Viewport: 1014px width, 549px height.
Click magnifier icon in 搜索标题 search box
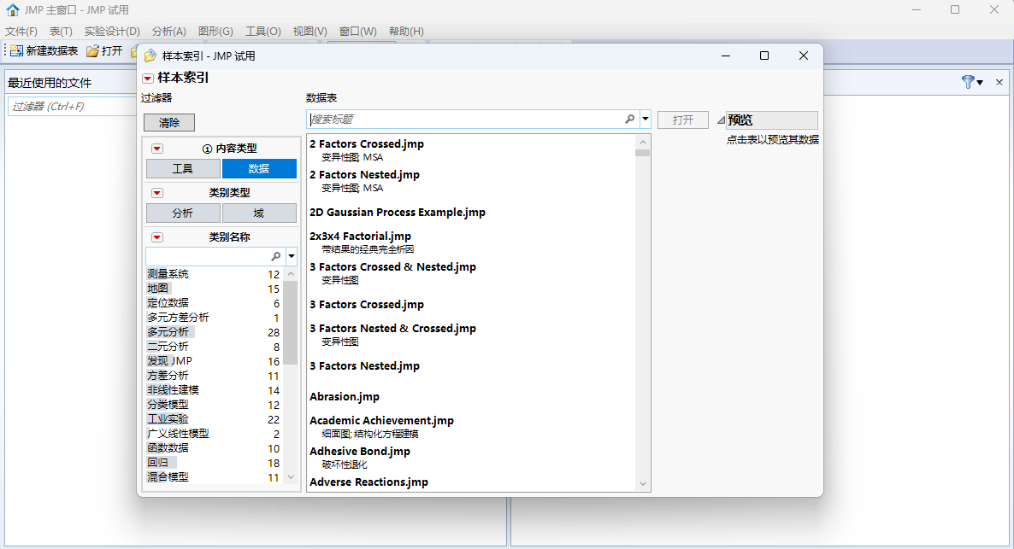pos(629,120)
